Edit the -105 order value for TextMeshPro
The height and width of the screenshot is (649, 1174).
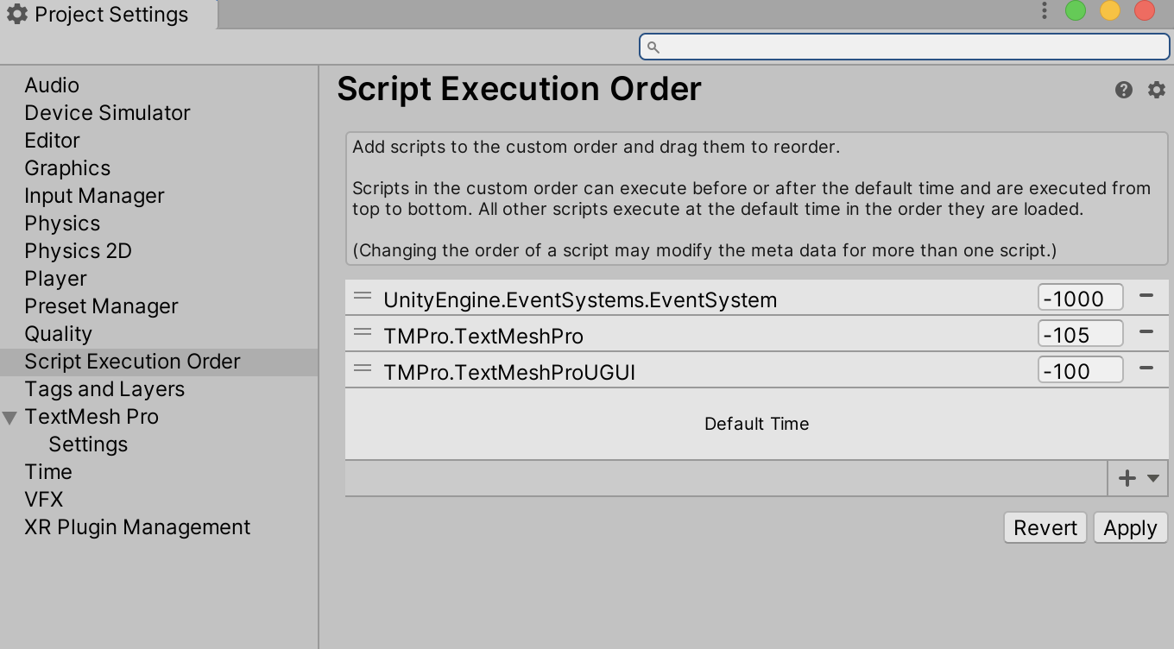[x=1080, y=334]
